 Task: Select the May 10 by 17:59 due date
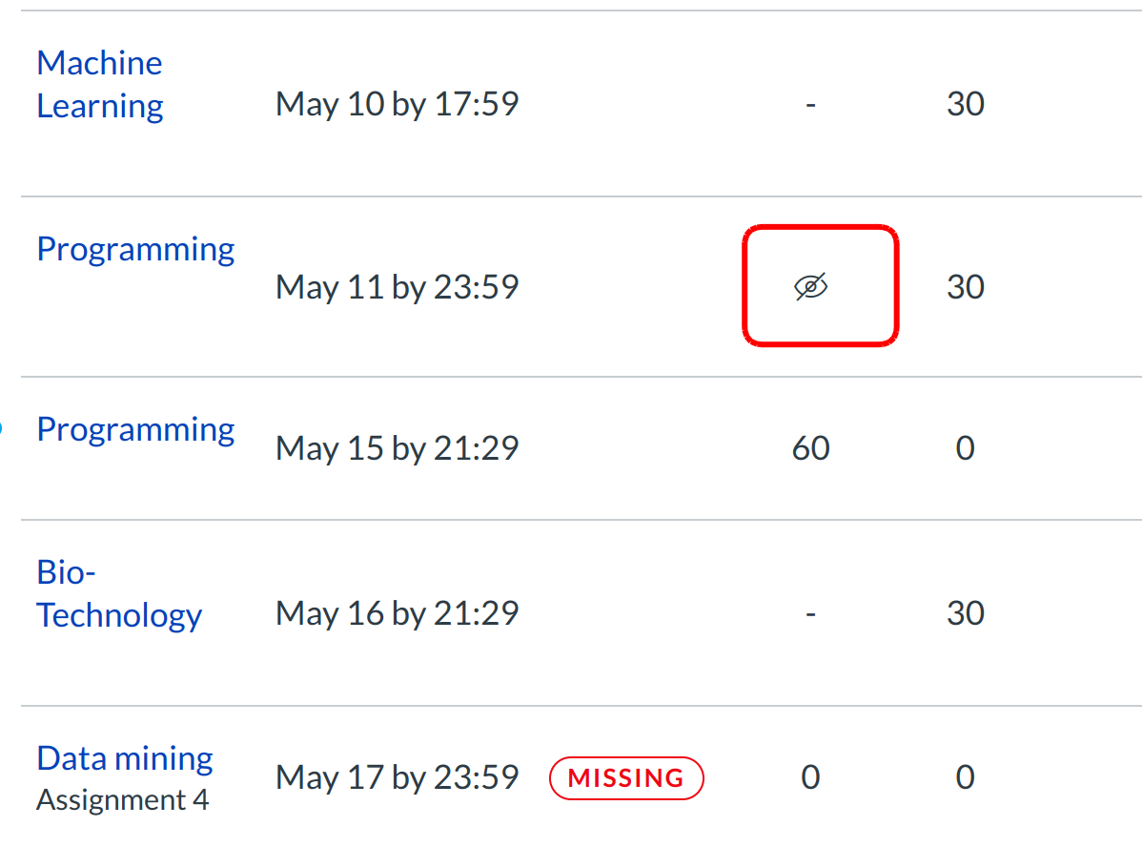(x=397, y=104)
